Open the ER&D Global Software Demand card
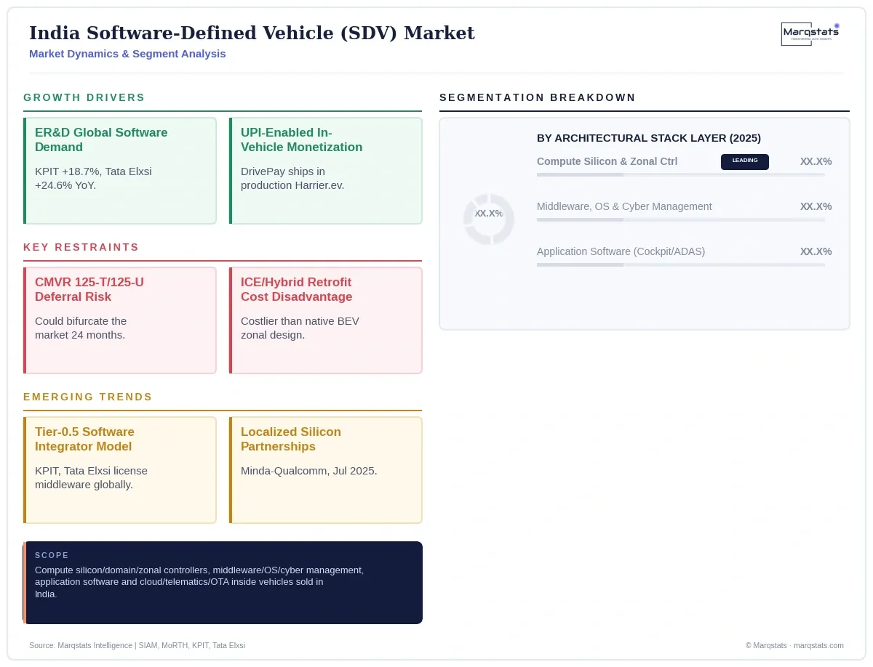 point(120,171)
